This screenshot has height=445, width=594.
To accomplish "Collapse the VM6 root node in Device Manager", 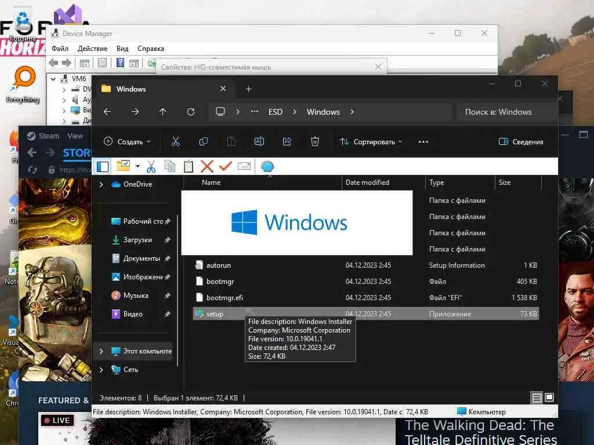I will coord(53,79).
